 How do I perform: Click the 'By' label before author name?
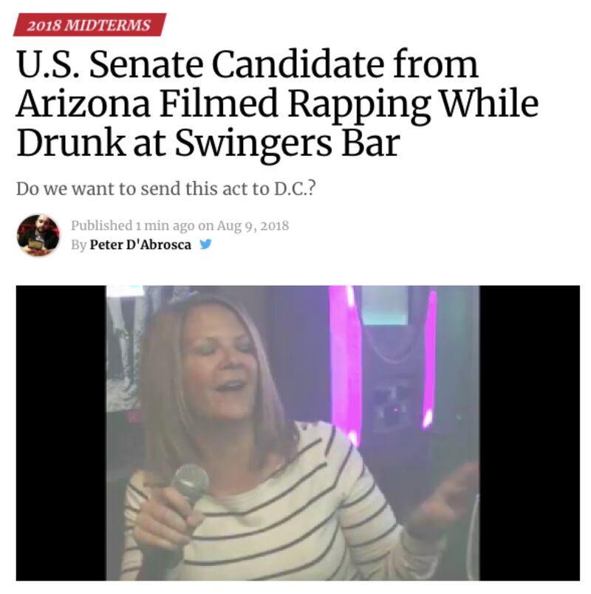tap(78, 245)
